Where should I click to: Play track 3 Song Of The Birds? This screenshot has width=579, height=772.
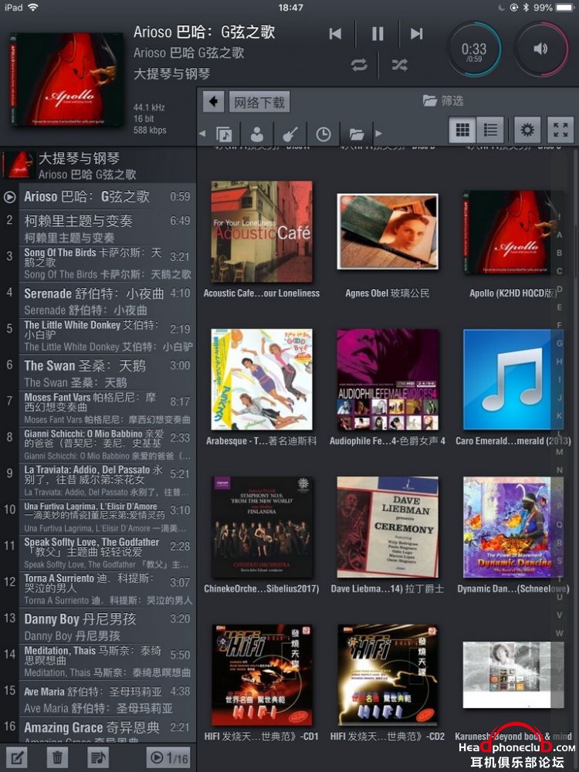pos(97,264)
